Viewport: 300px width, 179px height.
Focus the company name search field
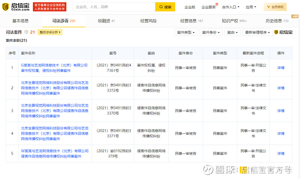[x=114, y=7]
